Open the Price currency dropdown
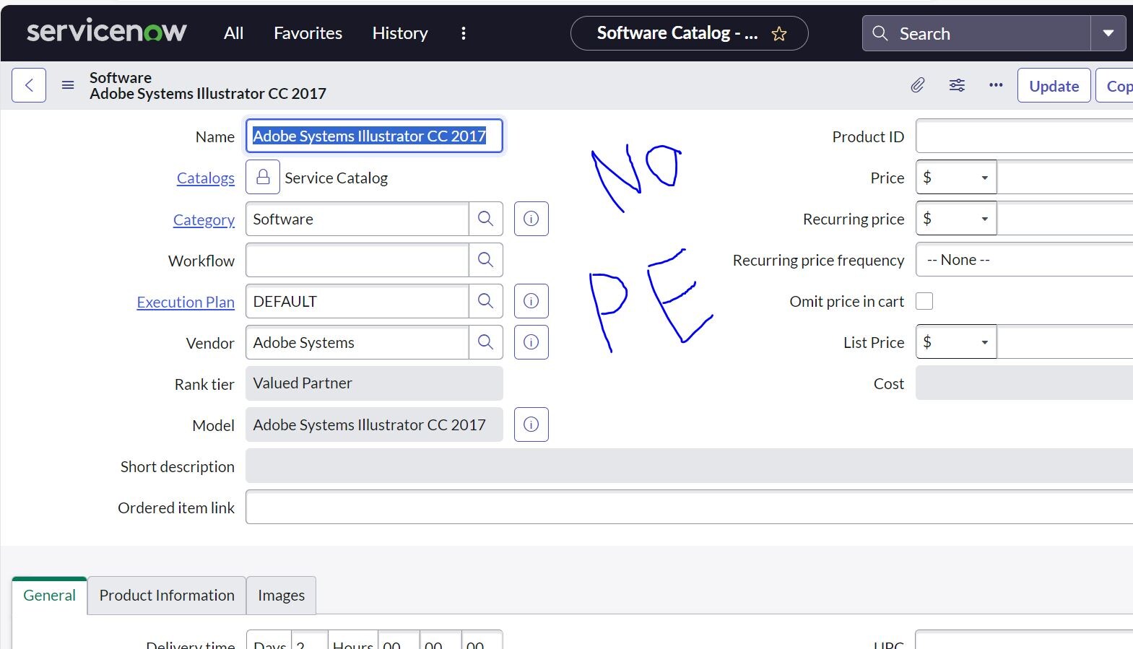This screenshot has width=1133, height=649. pos(956,177)
